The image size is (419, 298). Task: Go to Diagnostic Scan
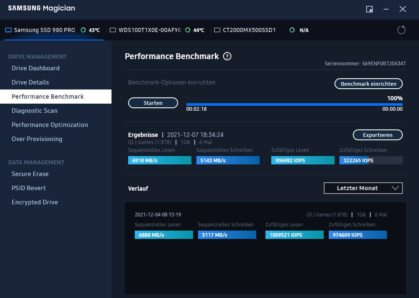coord(56,111)
